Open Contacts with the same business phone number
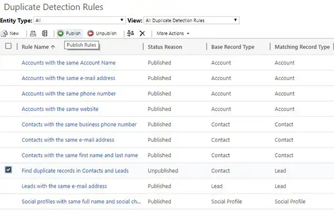The image size is (334, 218). [79, 125]
